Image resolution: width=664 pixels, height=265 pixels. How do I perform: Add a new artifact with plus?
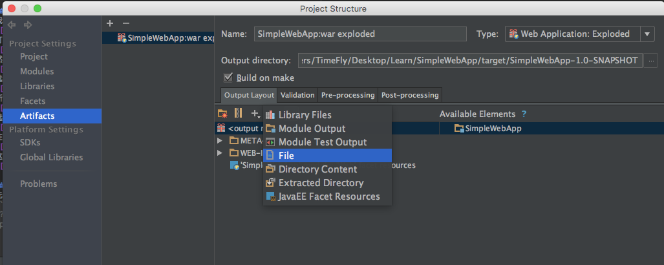click(x=110, y=23)
